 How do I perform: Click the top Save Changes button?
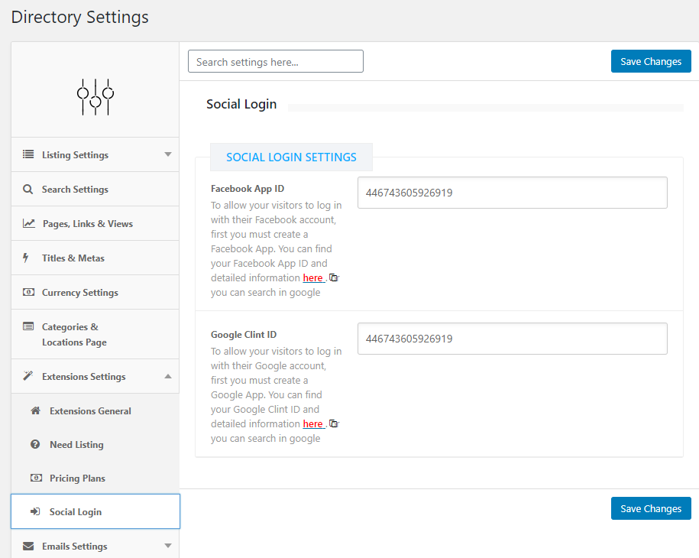651,62
